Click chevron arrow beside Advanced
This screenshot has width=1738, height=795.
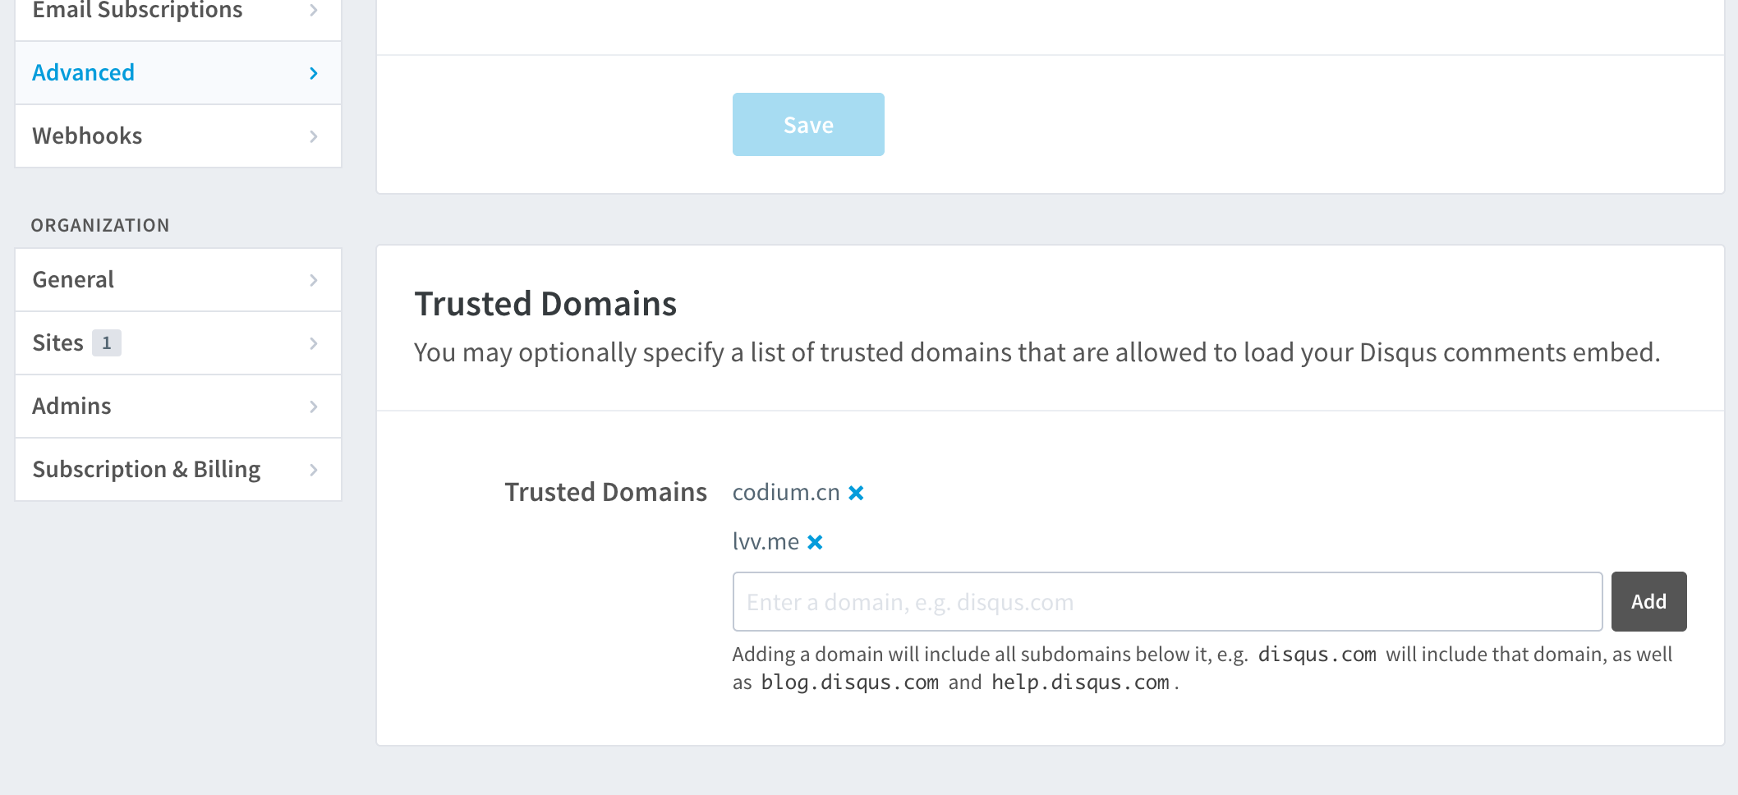coord(314,73)
